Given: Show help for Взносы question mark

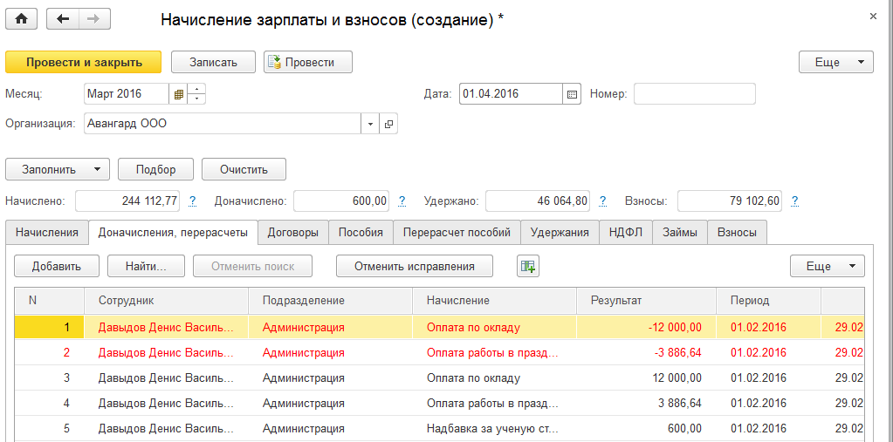Looking at the screenshot, I should [794, 201].
